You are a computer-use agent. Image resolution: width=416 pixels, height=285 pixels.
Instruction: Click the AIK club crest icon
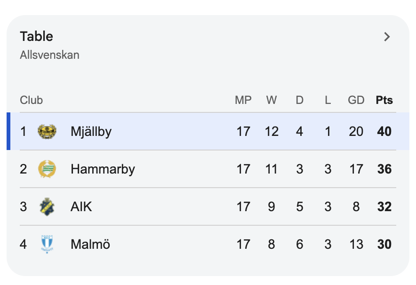point(47,206)
